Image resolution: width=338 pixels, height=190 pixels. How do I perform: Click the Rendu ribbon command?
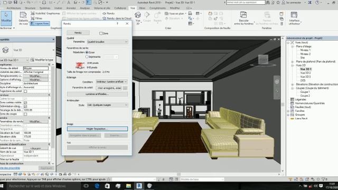click(108, 13)
